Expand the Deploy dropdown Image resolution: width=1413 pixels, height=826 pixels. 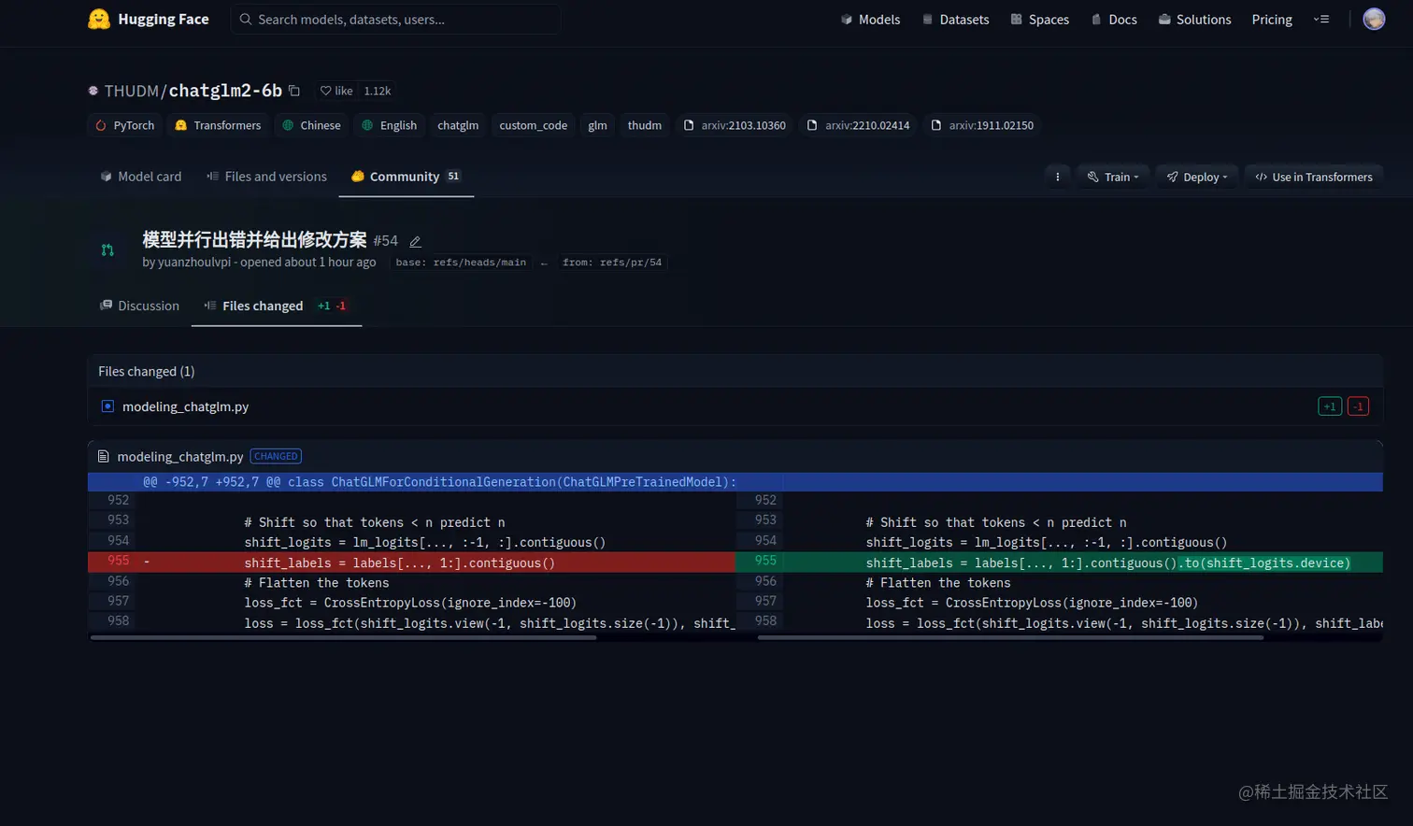[1197, 177]
